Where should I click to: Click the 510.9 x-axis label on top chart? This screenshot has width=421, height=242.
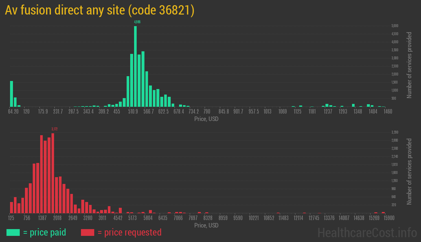pos(133,112)
